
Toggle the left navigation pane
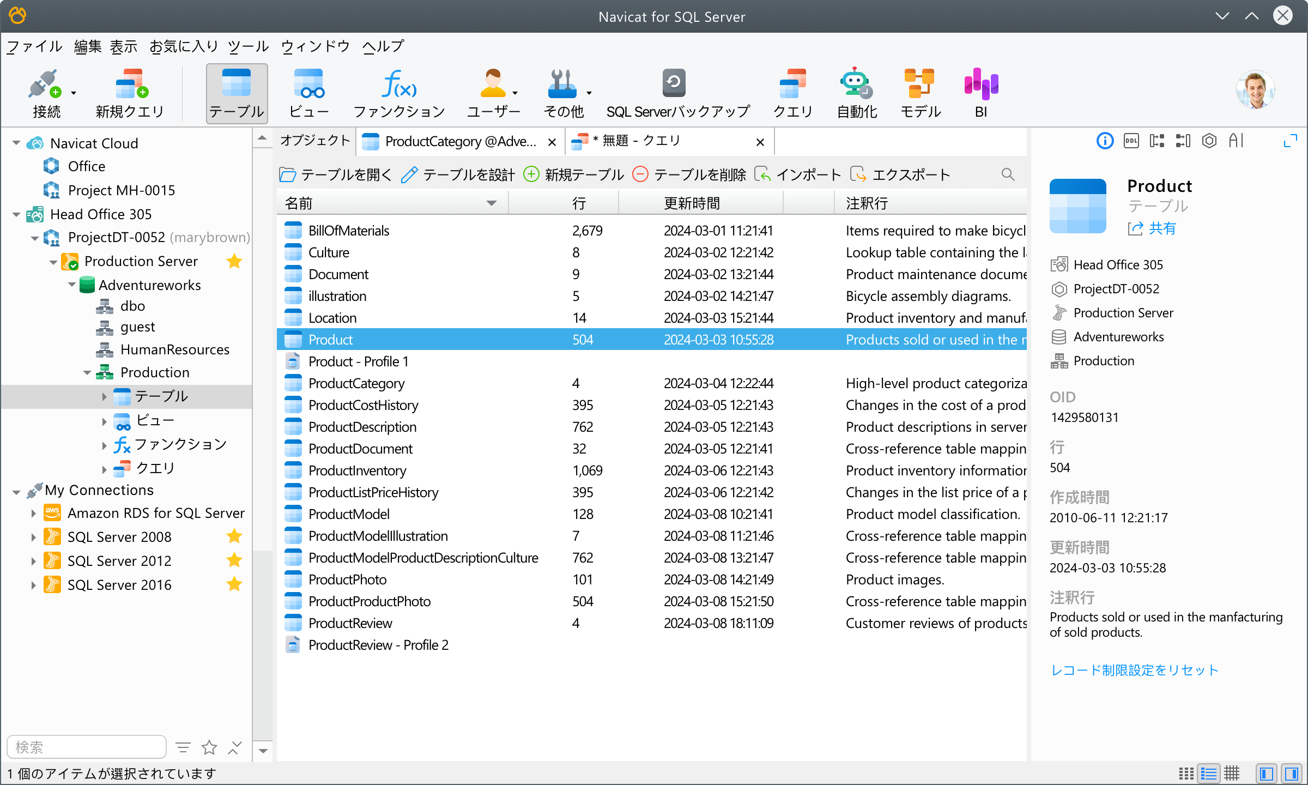[x=1267, y=774]
